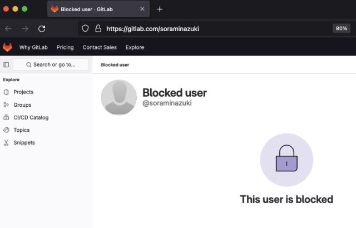The width and height of the screenshot is (356, 228).
Task: Click the This user is blocked message
Action: pos(286,200)
